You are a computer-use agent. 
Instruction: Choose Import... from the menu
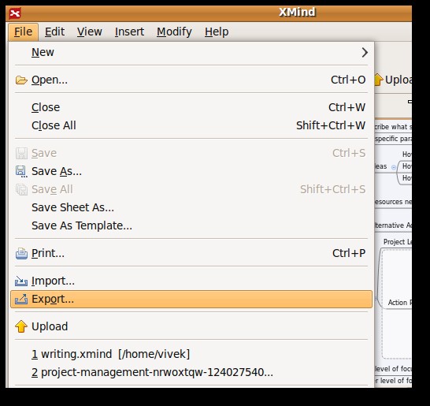pyautogui.click(x=191, y=281)
